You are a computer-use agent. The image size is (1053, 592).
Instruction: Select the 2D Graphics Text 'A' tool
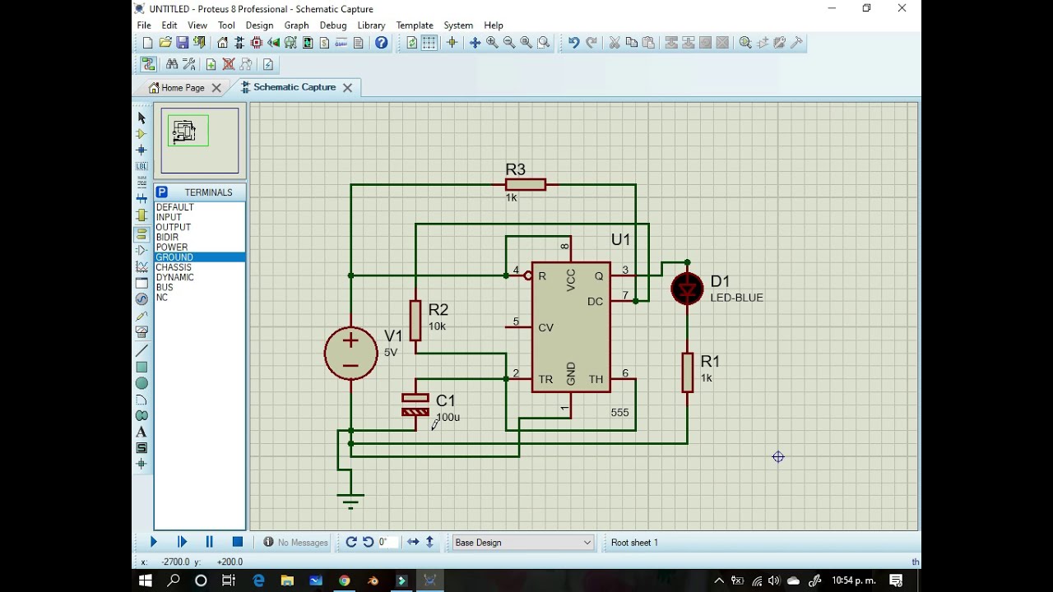141,432
